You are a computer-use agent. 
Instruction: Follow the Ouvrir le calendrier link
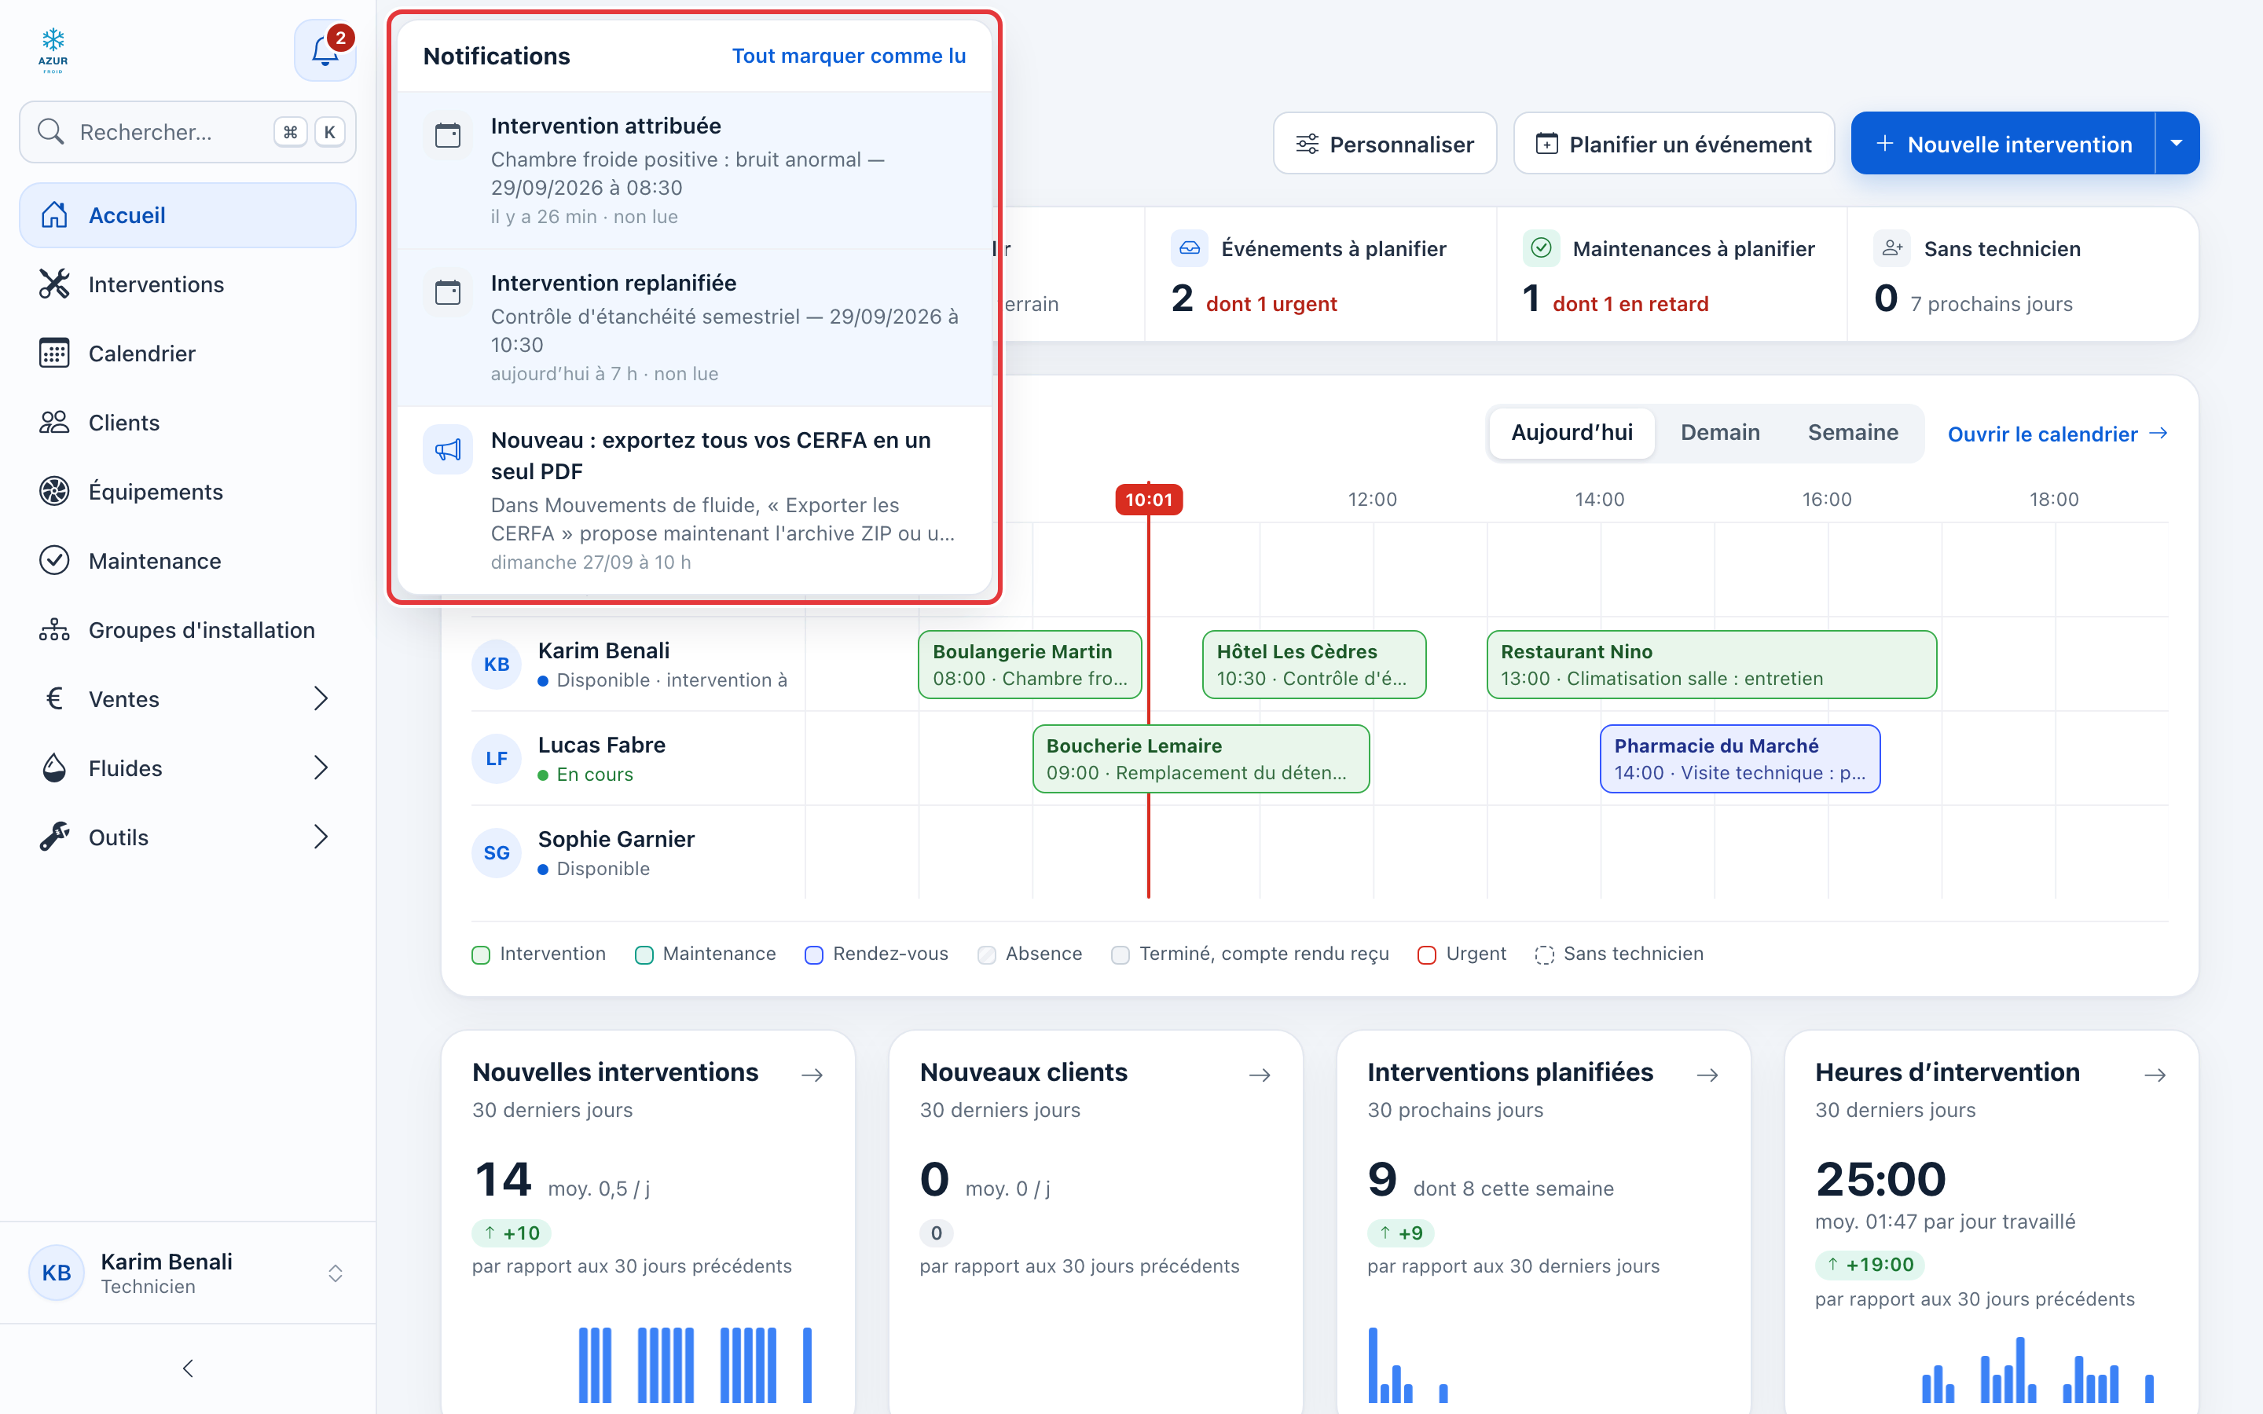2057,434
